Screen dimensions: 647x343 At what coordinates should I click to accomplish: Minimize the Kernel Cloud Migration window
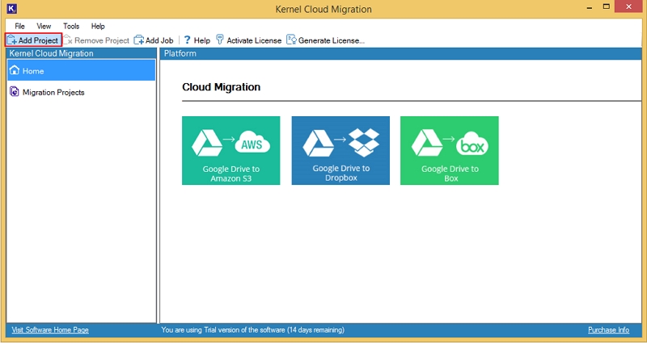coord(588,7)
